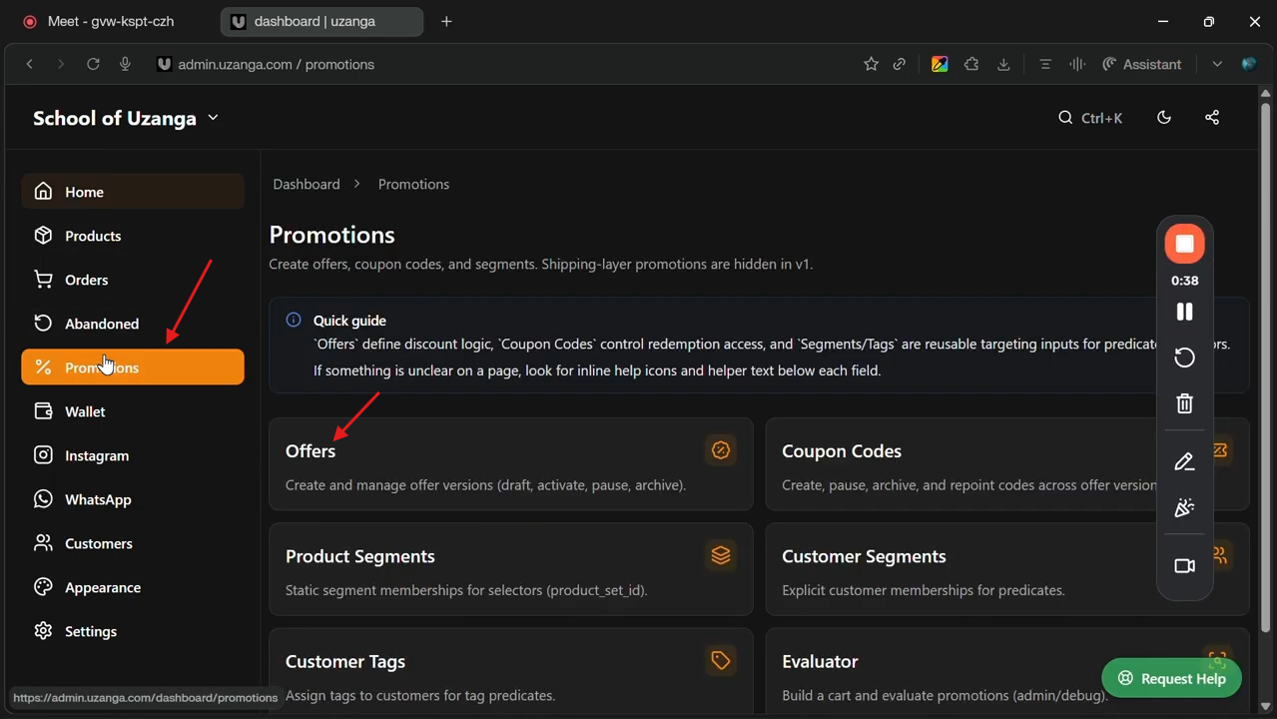Open the Product Segments card

pyautogui.click(x=511, y=569)
